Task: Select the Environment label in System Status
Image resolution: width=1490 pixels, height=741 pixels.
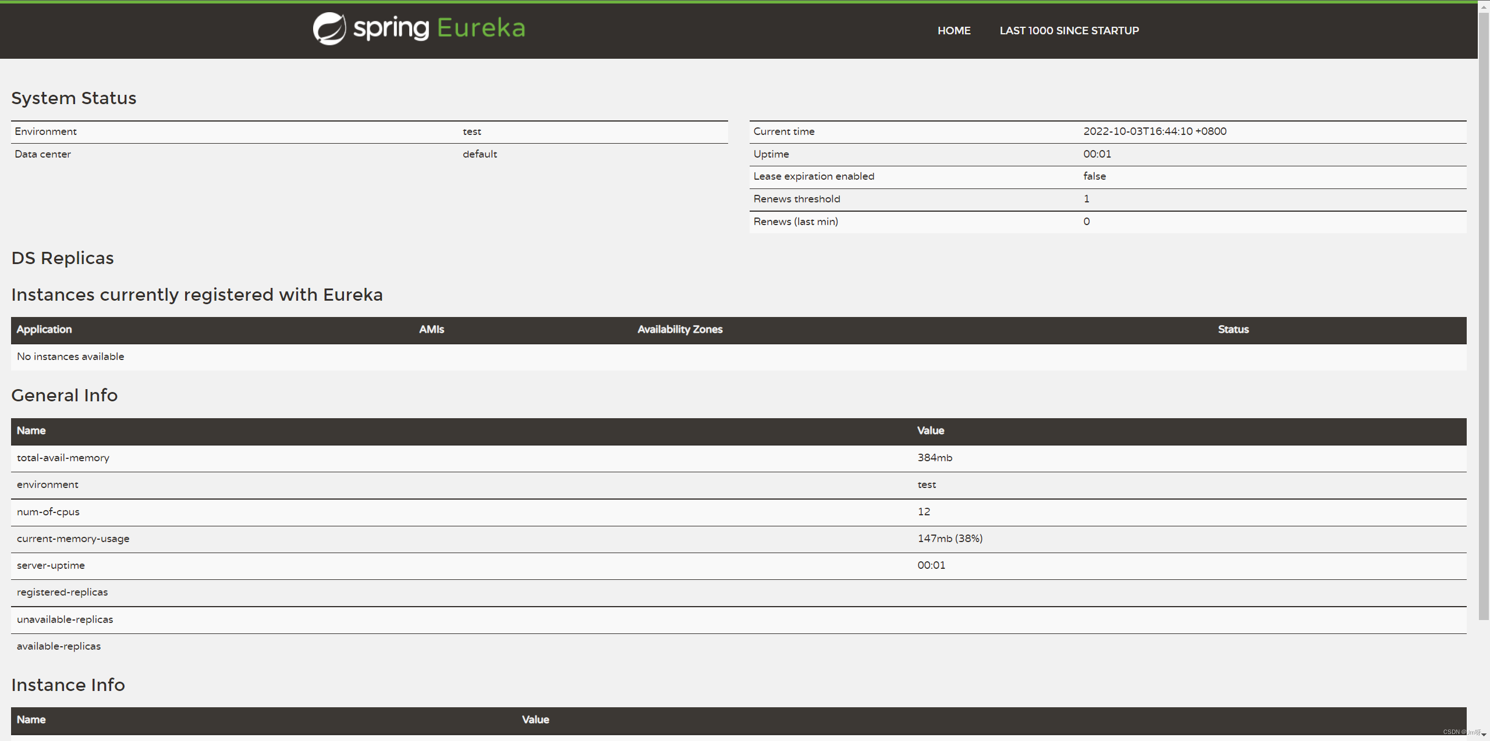Action: coord(45,131)
